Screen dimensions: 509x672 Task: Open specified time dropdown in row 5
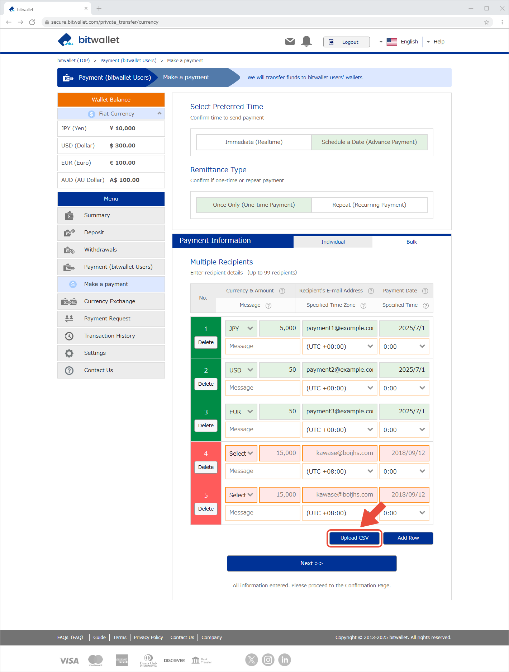click(x=404, y=513)
